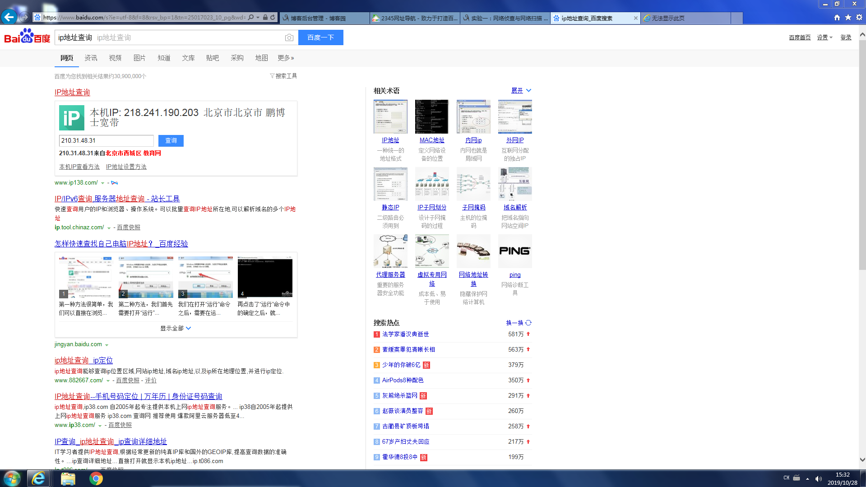Open the Windows Start button
This screenshot has width=866, height=487.
point(12,478)
